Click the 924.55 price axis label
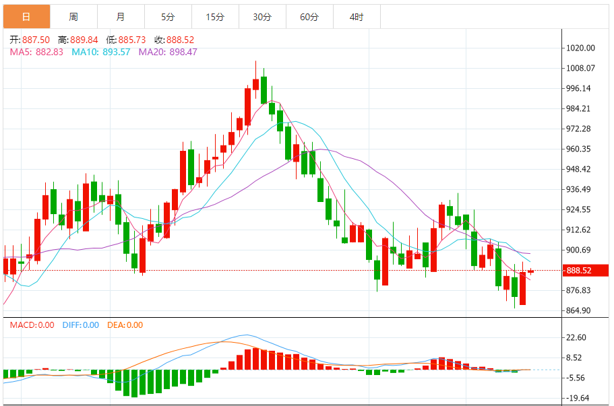Viewport: 614px width, 406px height. click(578, 209)
